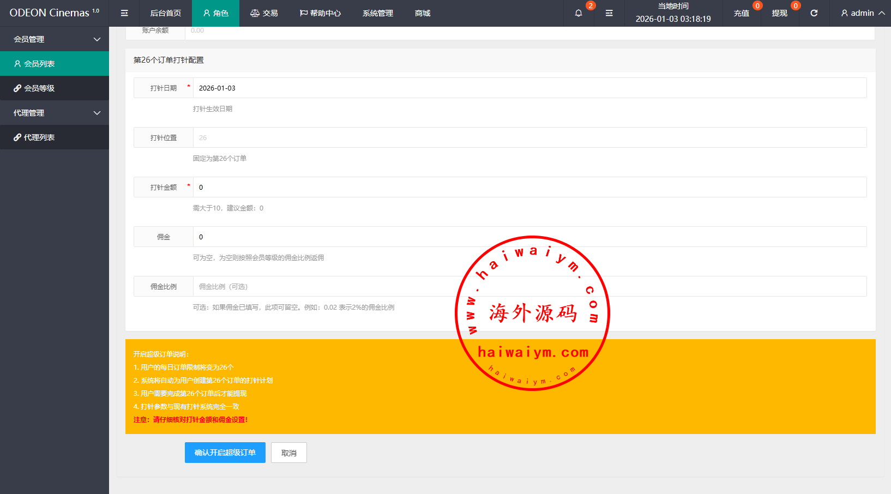Focus the 打针日期 date field
This screenshot has width=891, height=494.
click(529, 88)
